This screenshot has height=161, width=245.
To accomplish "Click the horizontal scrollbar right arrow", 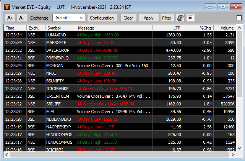I will pyautogui.click(x=233, y=155).
